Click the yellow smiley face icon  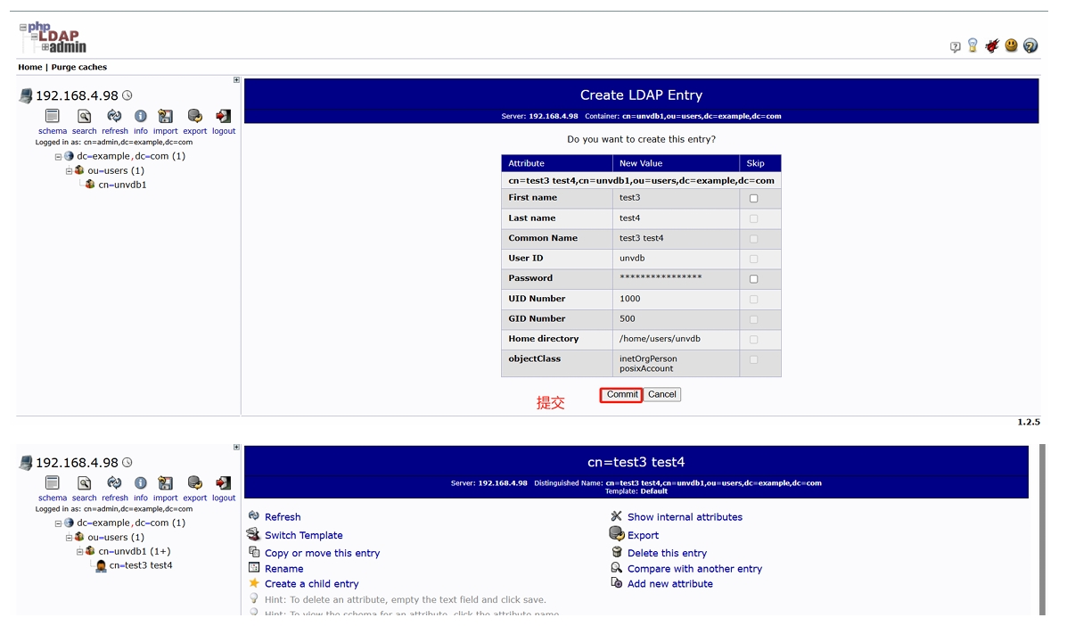tap(1011, 45)
